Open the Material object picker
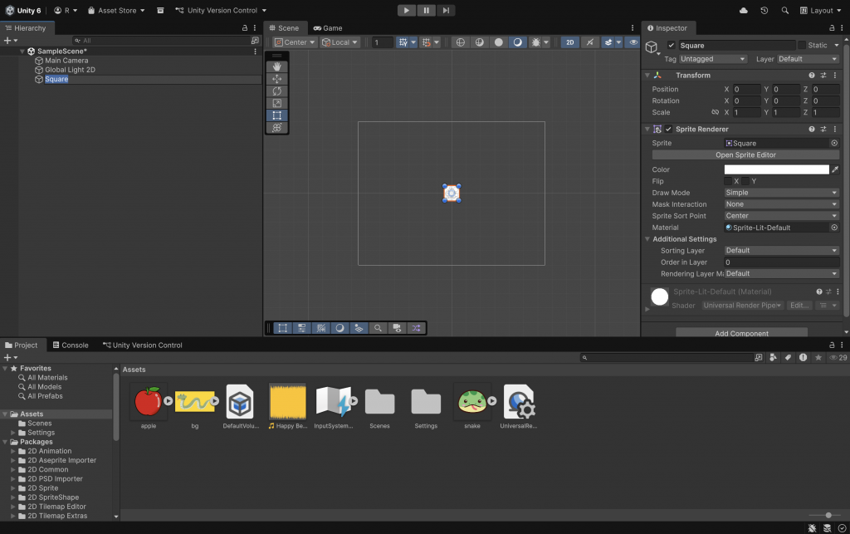 834,228
